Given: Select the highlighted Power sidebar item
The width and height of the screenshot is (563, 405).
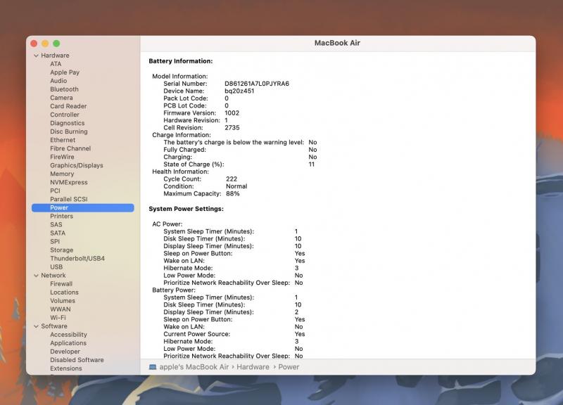Looking at the screenshot, I should tap(82, 207).
